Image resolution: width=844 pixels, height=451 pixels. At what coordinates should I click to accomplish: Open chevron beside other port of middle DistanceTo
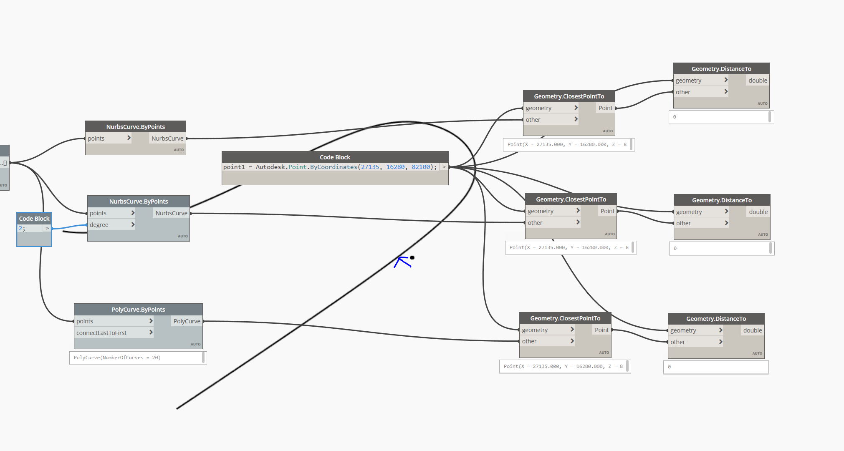726,223
